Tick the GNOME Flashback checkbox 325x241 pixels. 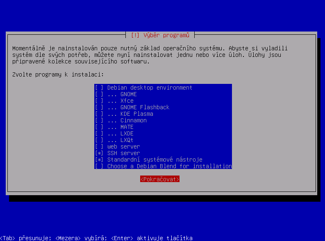pos(99,107)
